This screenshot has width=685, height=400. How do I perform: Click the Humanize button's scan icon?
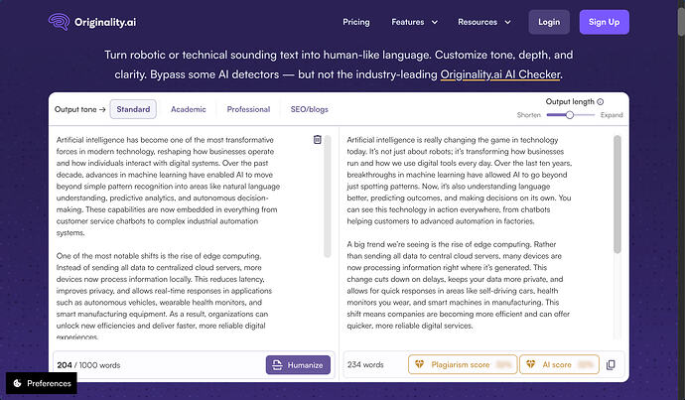click(x=277, y=365)
